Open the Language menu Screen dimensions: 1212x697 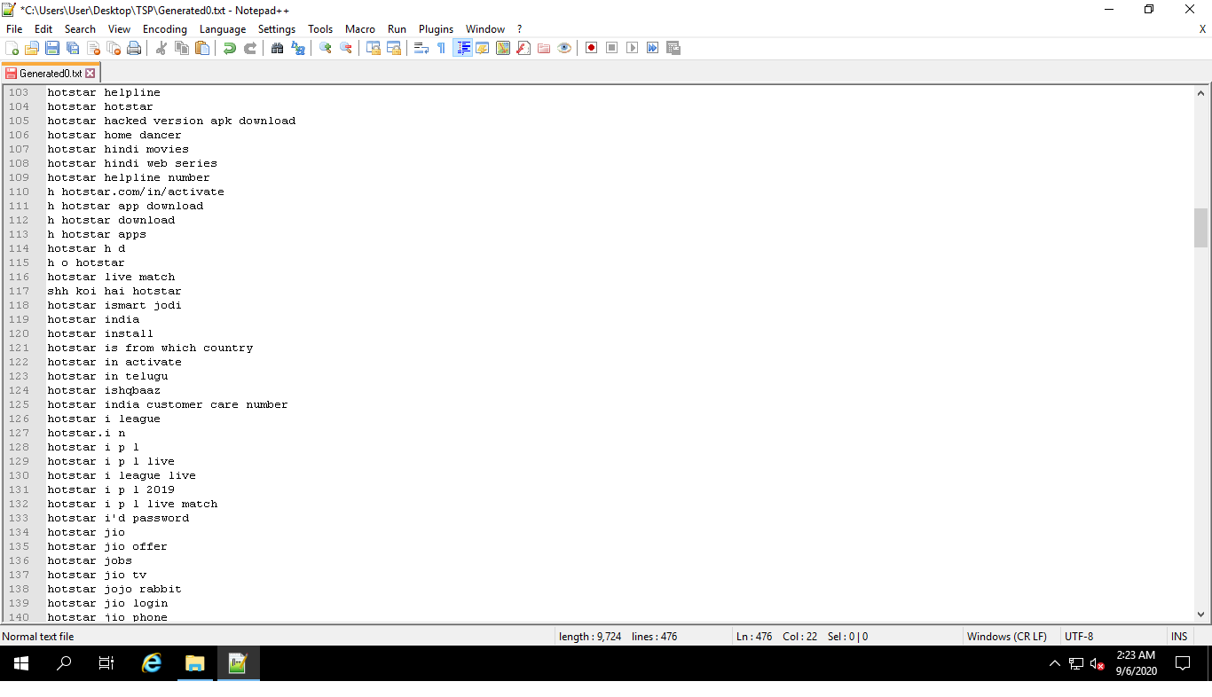[x=223, y=28]
